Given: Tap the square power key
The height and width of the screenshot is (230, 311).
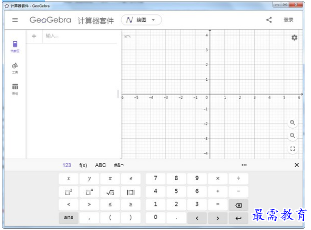Looking at the screenshot, I should coord(69,192).
